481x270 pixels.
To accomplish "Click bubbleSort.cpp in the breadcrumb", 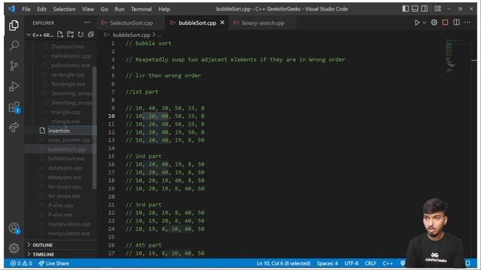I will tap(132, 35).
